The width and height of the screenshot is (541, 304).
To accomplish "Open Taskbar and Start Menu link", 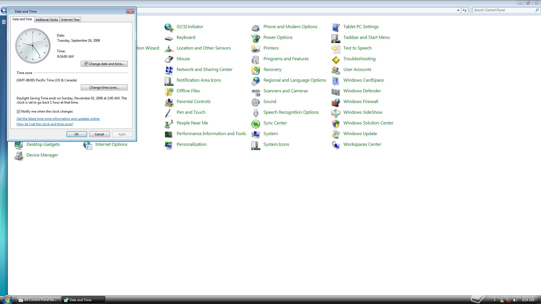I will tap(367, 37).
